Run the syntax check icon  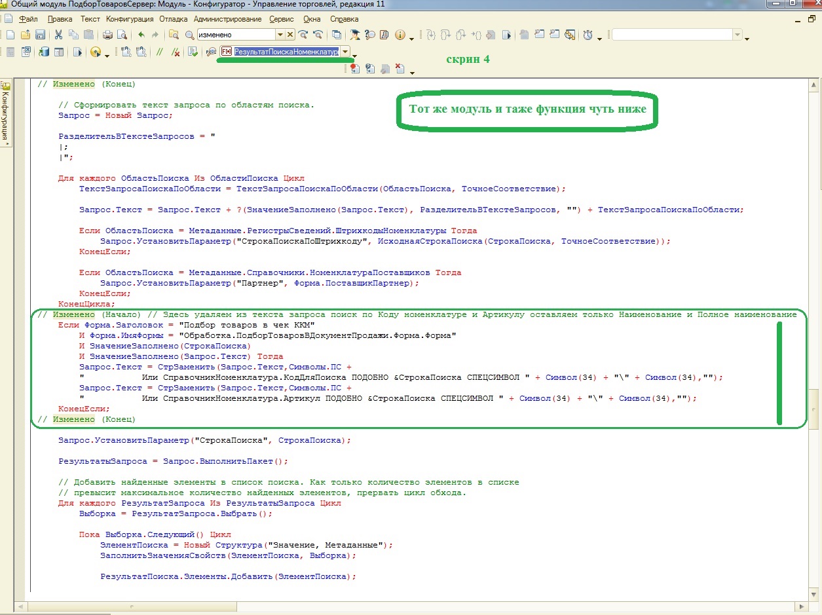[193, 52]
